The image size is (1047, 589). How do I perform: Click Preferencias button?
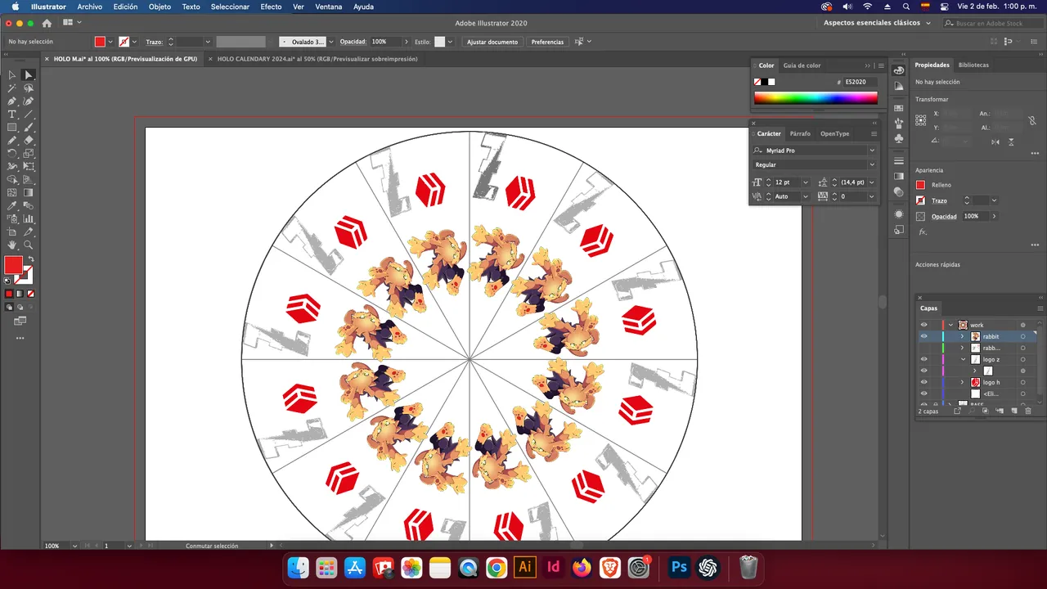click(547, 42)
